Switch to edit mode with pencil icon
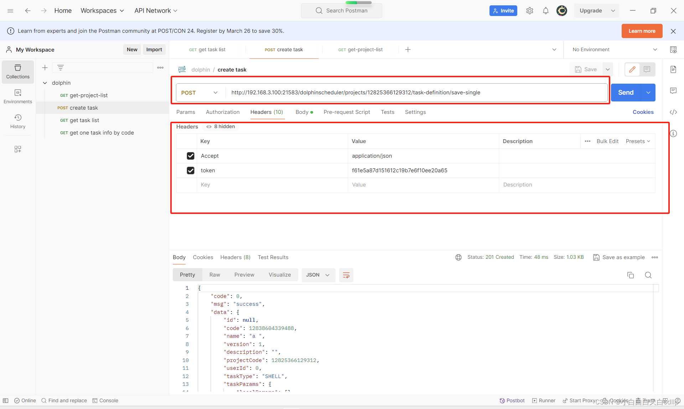Screen dimensions: 684x409 click(632, 69)
